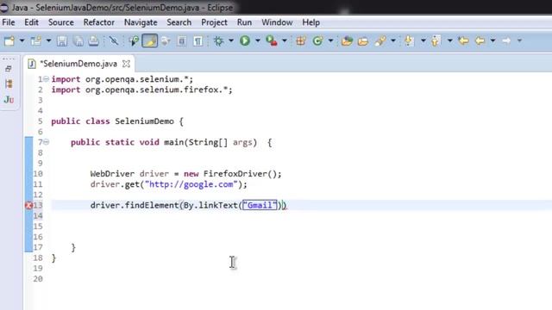The image size is (552, 310).
Task: Open the Run configurations dropdown arrow
Action: [x=258, y=41]
